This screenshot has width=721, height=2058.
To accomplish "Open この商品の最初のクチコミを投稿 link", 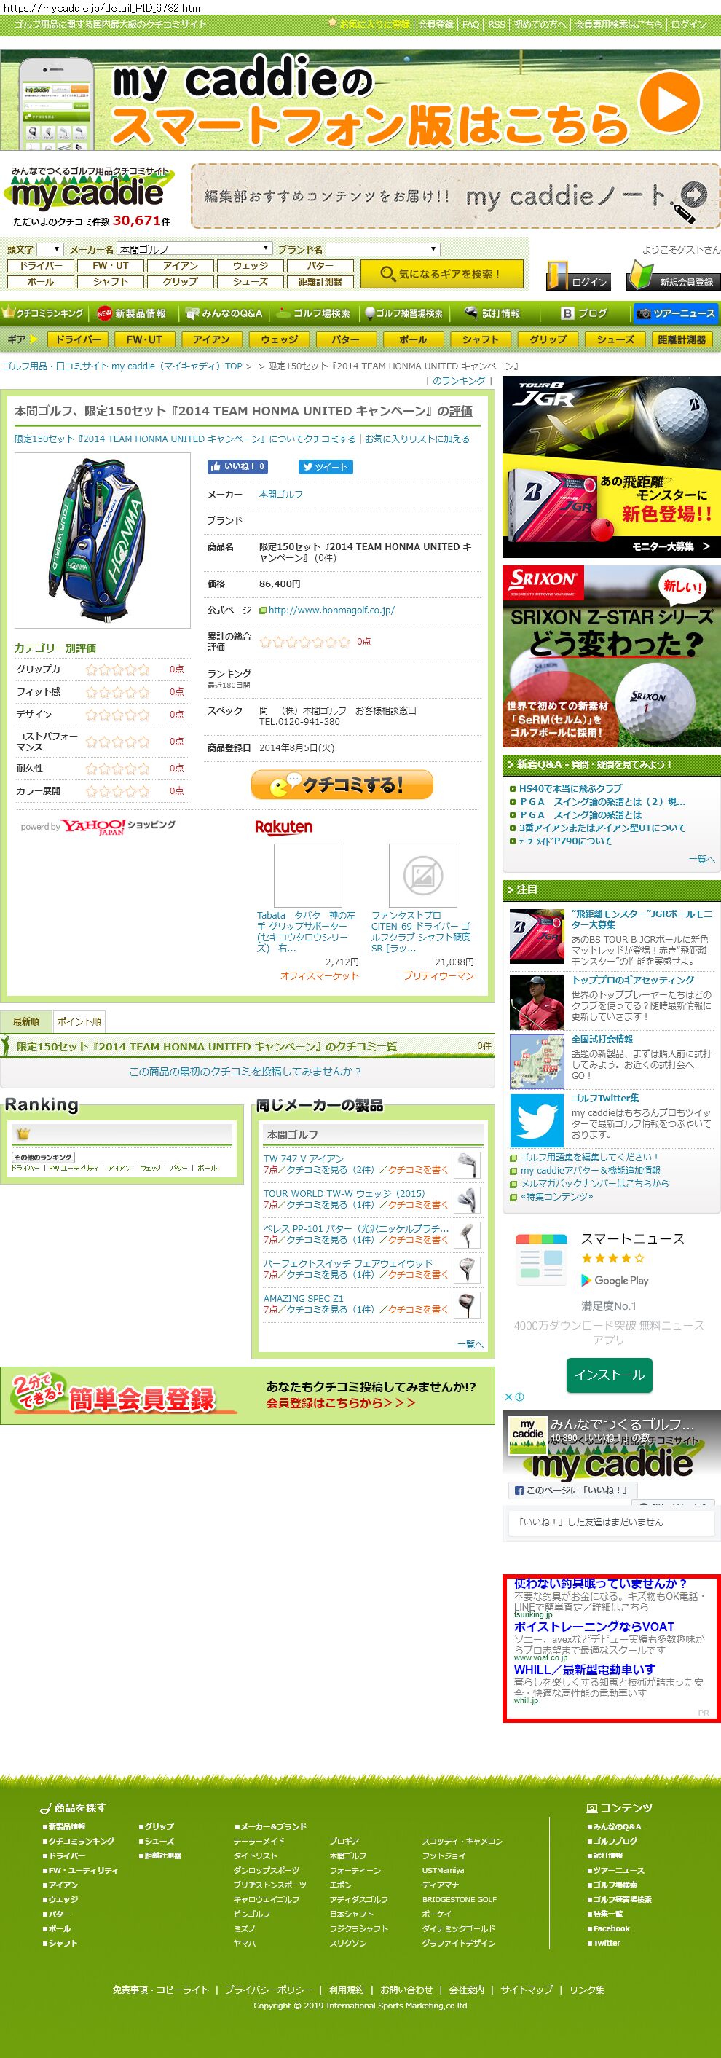I will (x=245, y=1072).
